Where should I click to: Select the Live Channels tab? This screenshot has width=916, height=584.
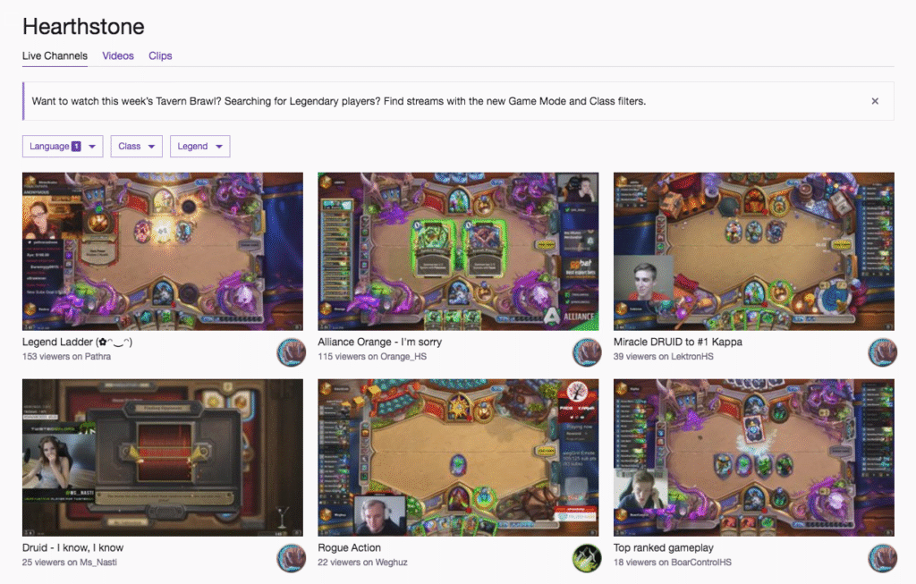(55, 56)
